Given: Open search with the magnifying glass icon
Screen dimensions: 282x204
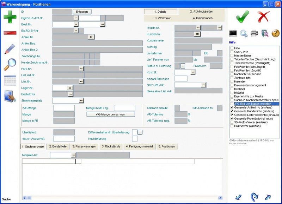Looking at the screenshot, I should pyautogui.click(x=10, y=65).
